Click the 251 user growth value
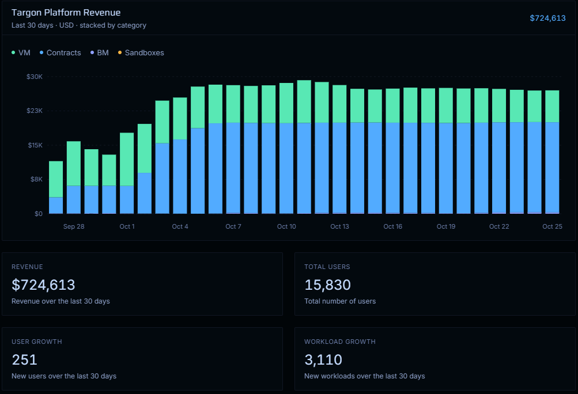 [x=24, y=359]
